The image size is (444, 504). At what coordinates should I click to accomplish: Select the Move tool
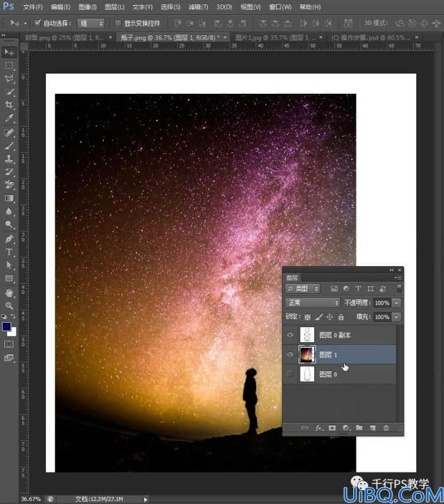coord(9,52)
